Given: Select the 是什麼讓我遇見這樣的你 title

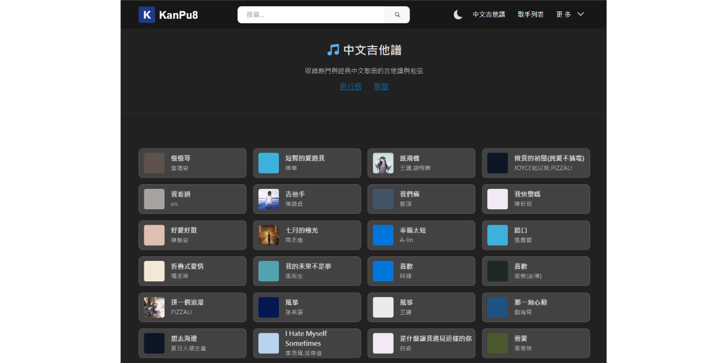Looking at the screenshot, I should point(436,338).
